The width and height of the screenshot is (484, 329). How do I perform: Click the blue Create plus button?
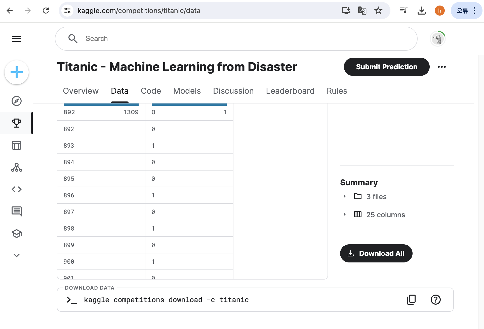(x=17, y=72)
